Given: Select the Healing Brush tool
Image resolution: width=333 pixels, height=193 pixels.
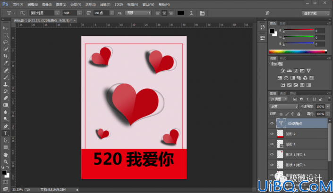Looking at the screenshot, I should tap(6, 70).
